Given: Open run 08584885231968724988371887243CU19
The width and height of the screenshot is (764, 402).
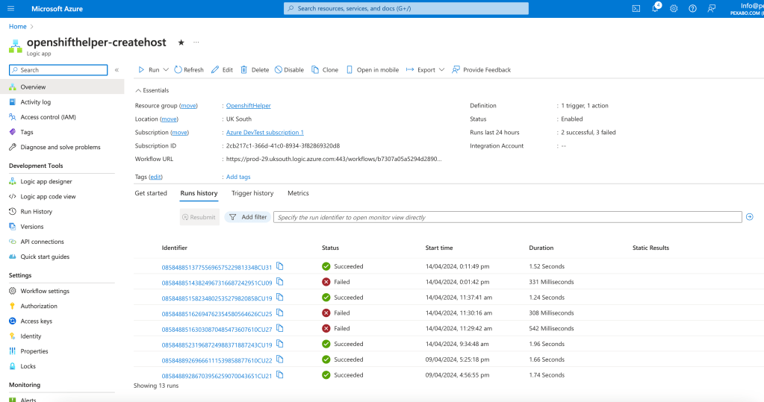Looking at the screenshot, I should 217,345.
